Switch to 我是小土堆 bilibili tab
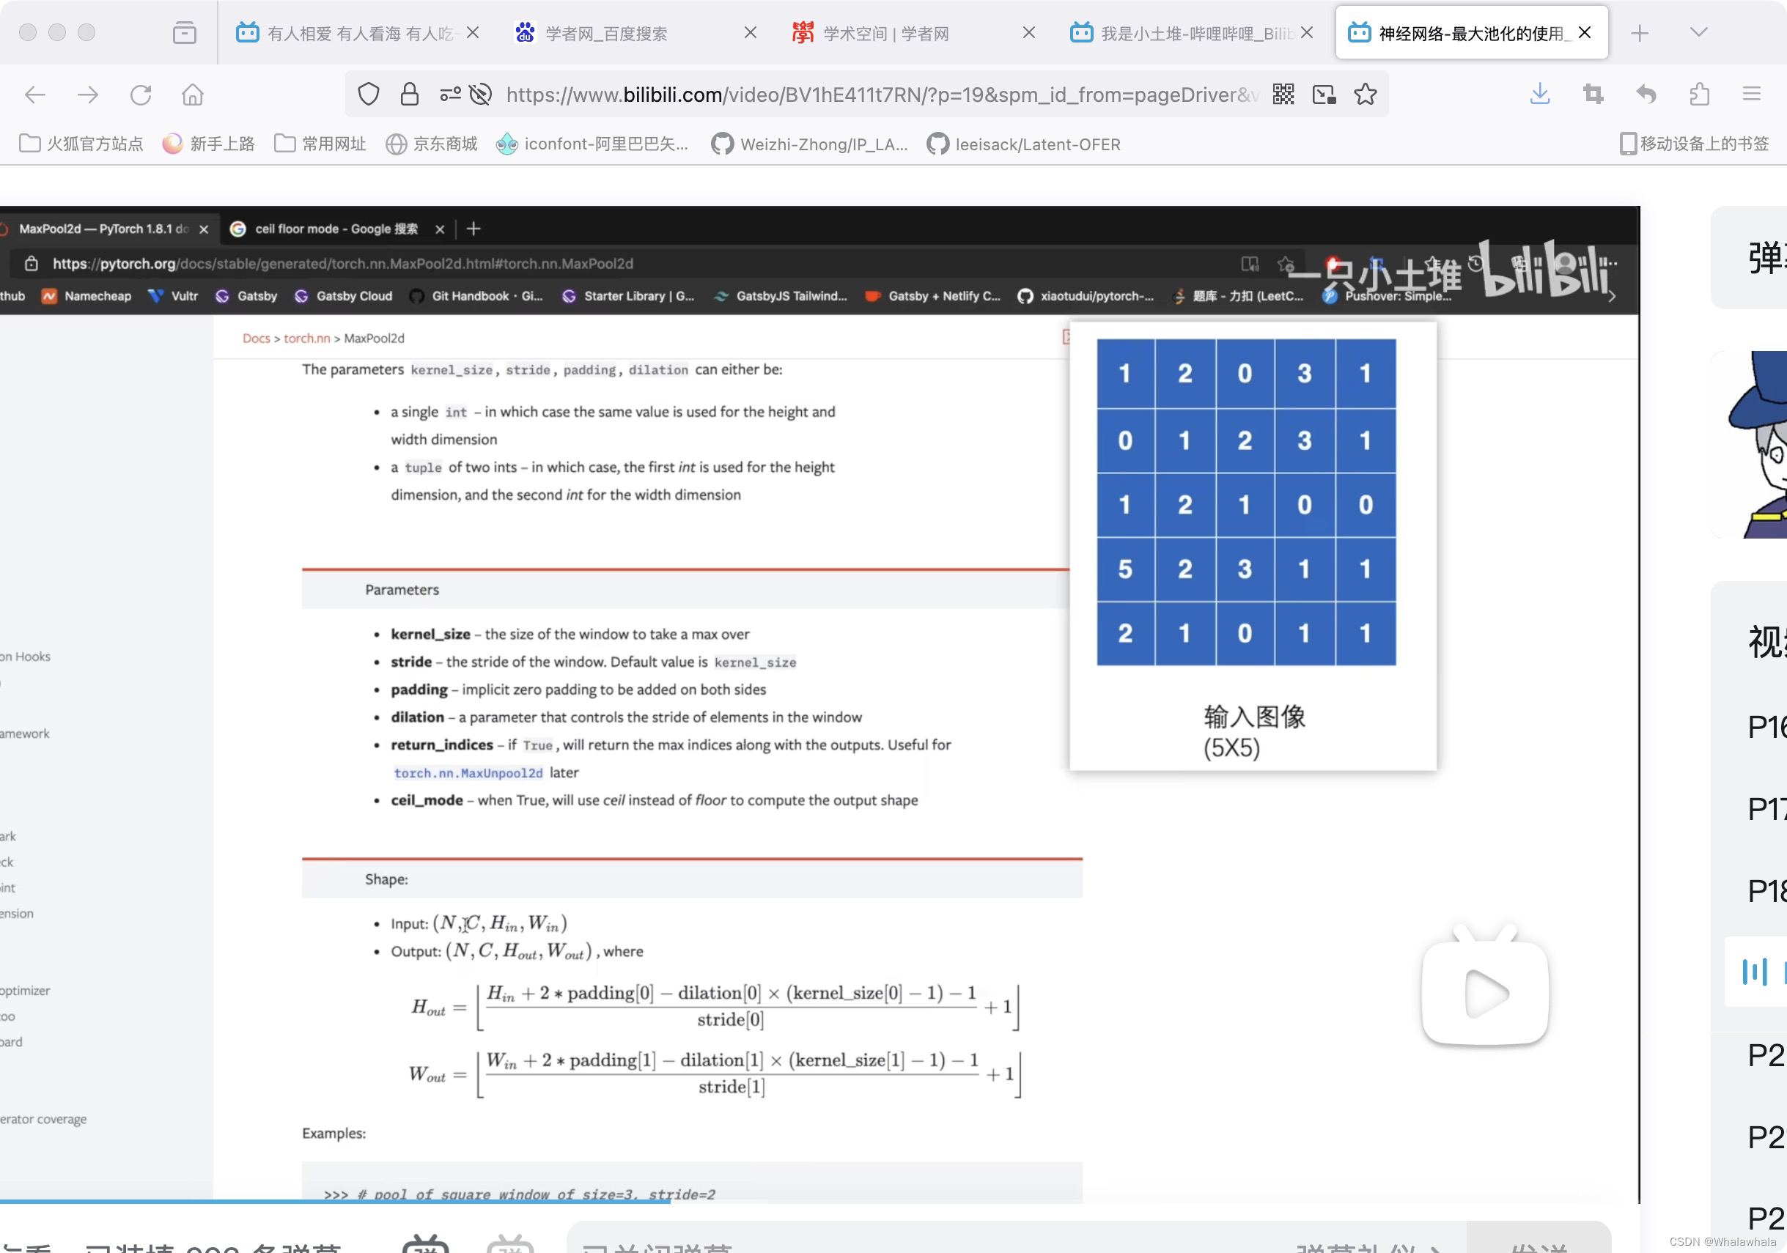This screenshot has height=1253, width=1787. pos(1183,34)
